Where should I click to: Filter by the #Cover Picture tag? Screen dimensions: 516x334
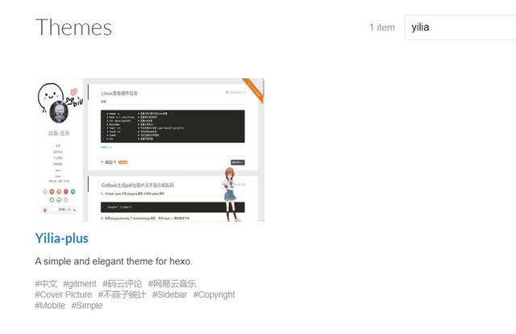[x=64, y=294]
